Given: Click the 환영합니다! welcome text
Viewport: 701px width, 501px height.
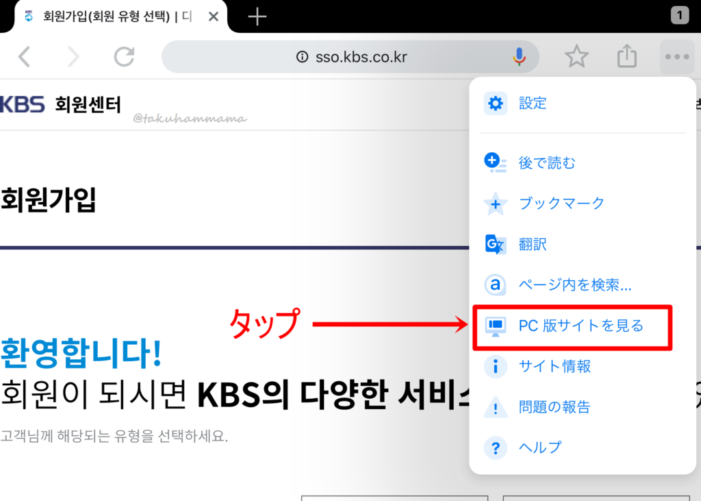Looking at the screenshot, I should [81, 354].
